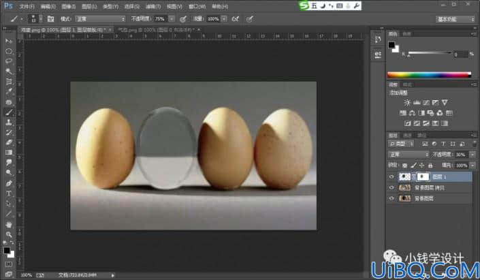Screen dimensions: 480x280
Task: Select the Hand tool
Action: point(9,225)
